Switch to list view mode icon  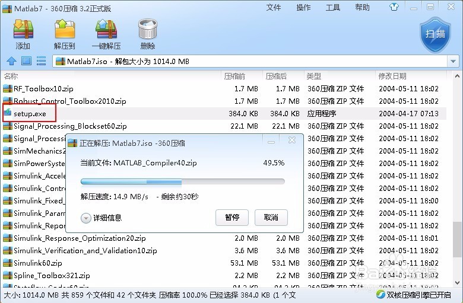tap(41, 61)
